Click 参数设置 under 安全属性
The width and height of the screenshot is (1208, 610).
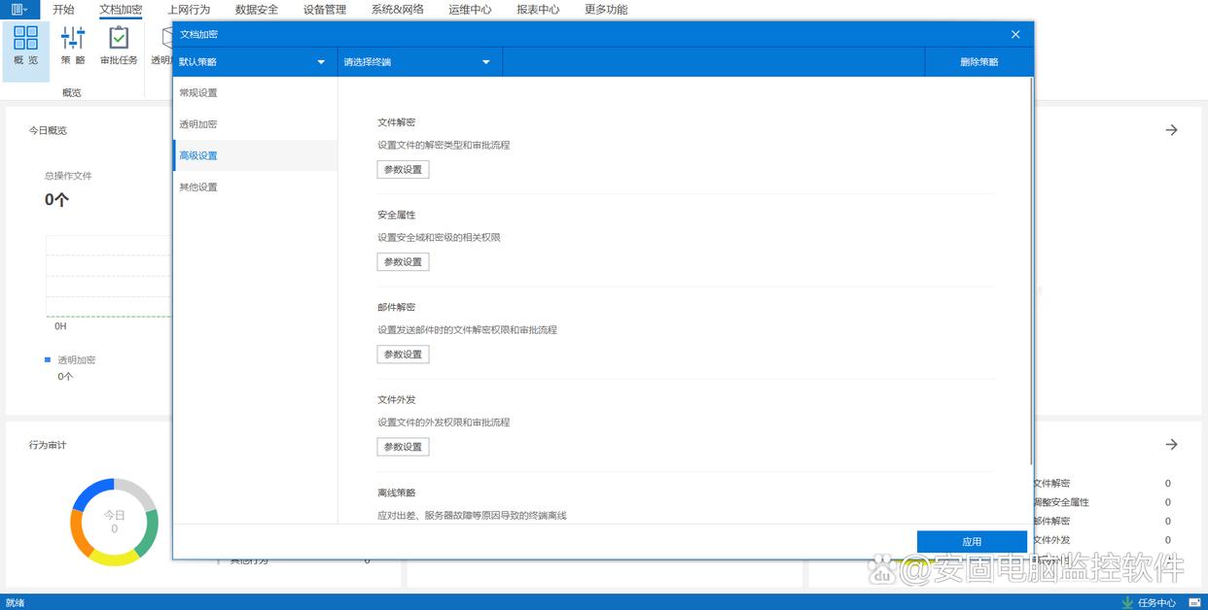pyautogui.click(x=403, y=262)
